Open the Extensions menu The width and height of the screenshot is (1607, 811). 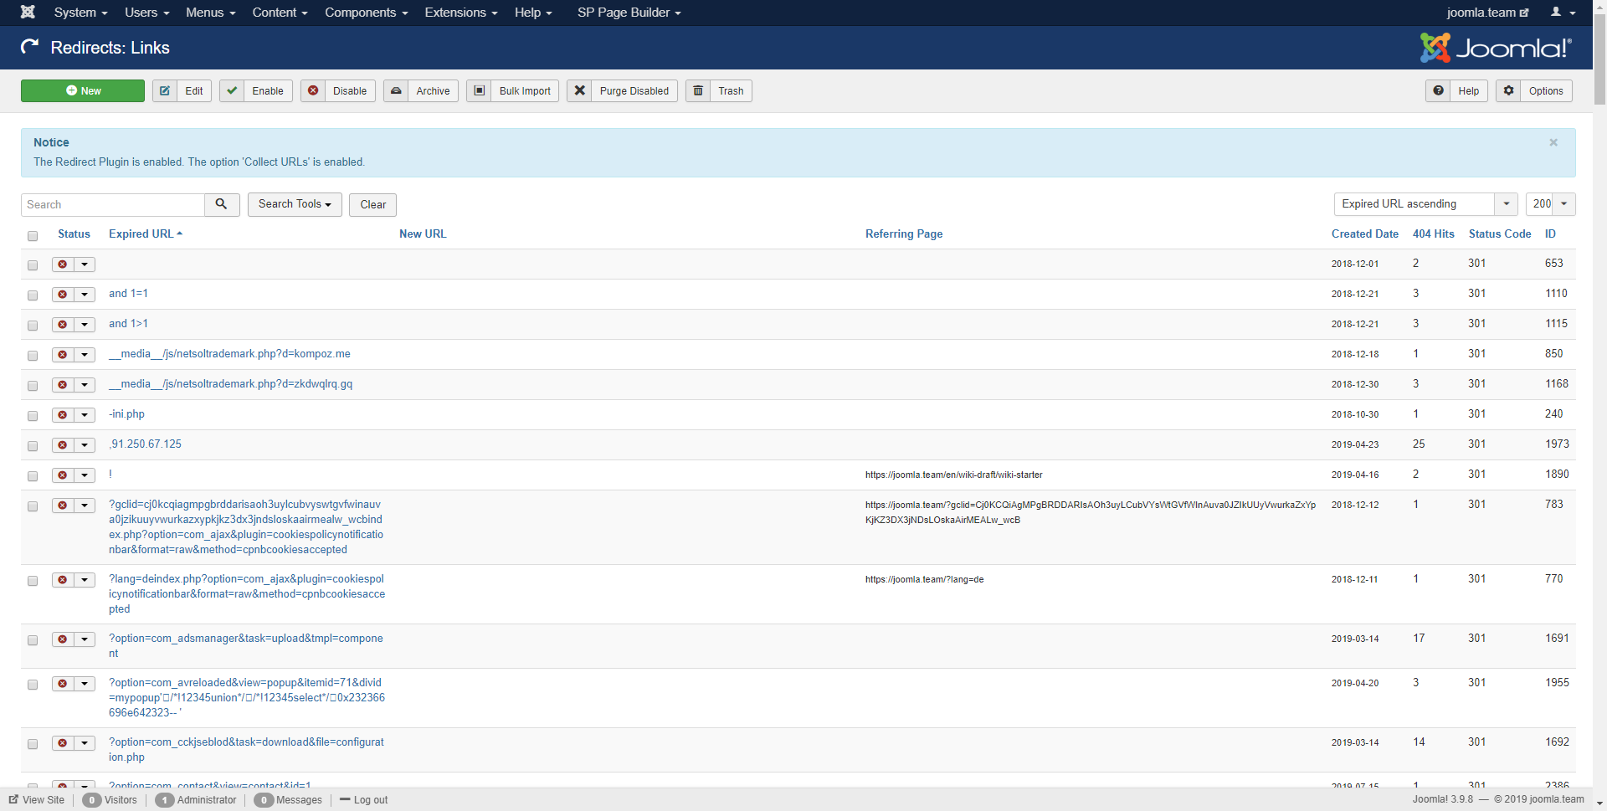(x=460, y=13)
